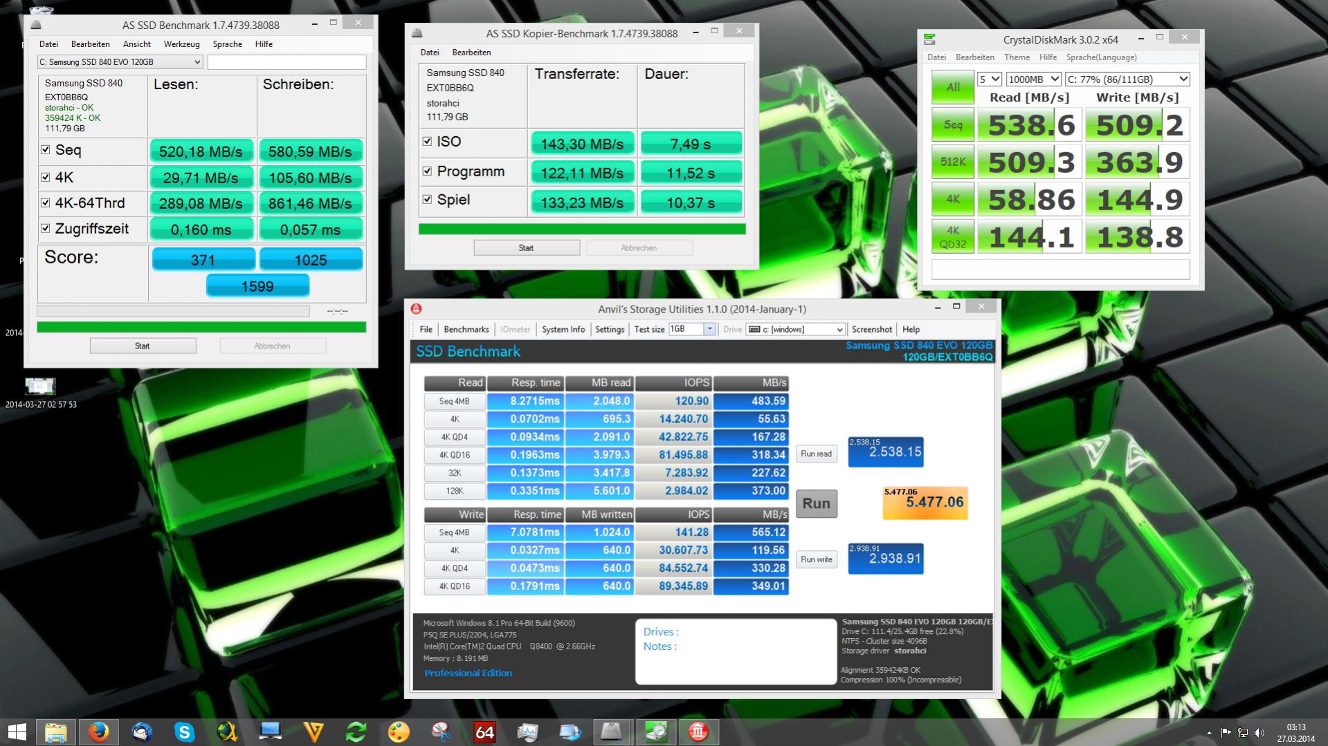Image resolution: width=1328 pixels, height=746 pixels.
Task: Open the volume speaker tray icon
Action: [1259, 733]
